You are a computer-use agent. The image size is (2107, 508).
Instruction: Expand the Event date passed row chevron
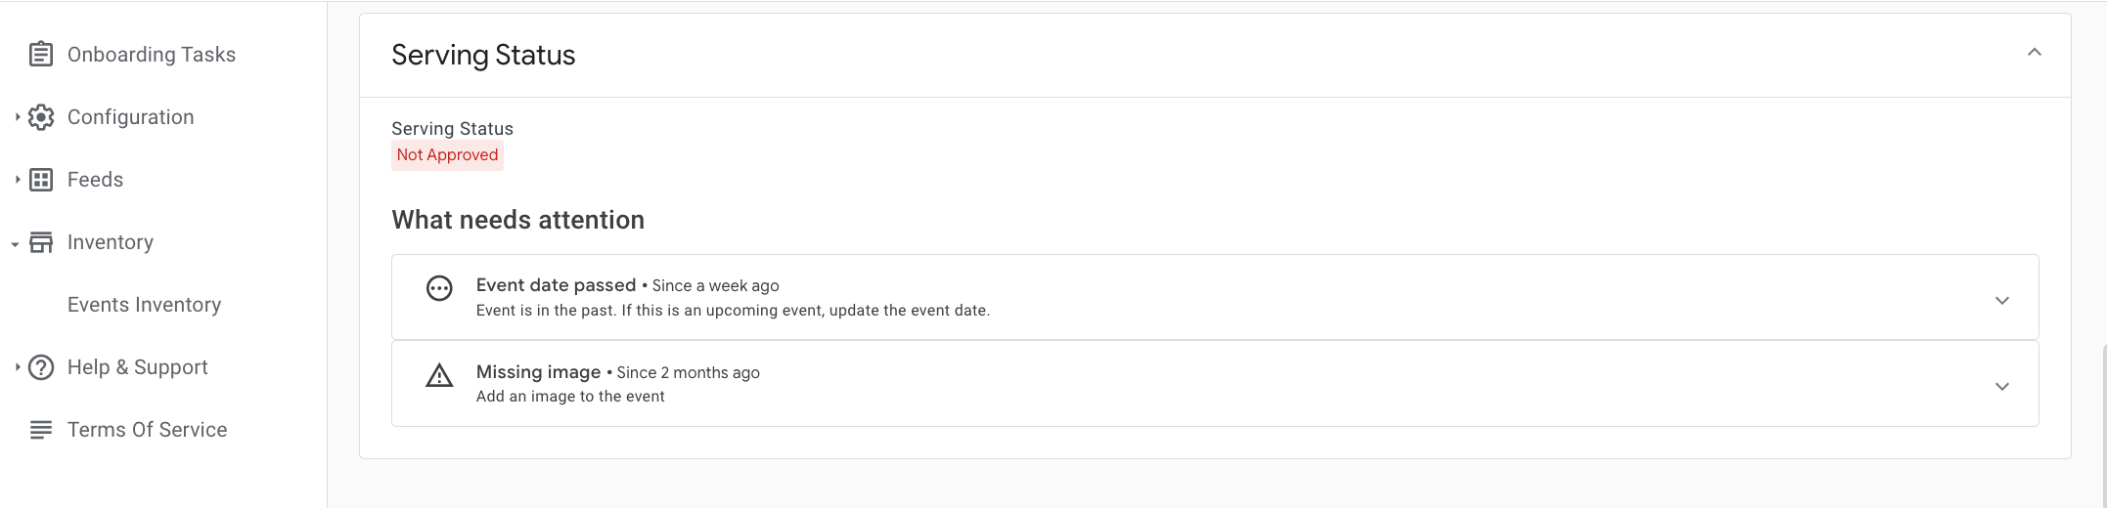[2002, 300]
